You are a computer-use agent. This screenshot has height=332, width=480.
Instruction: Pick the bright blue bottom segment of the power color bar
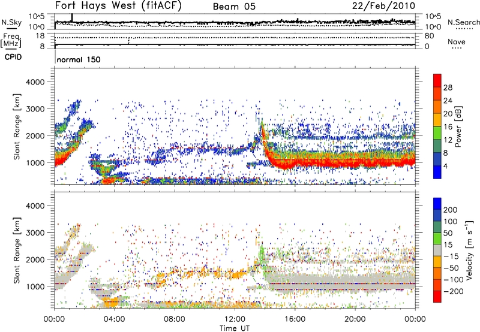437,173
